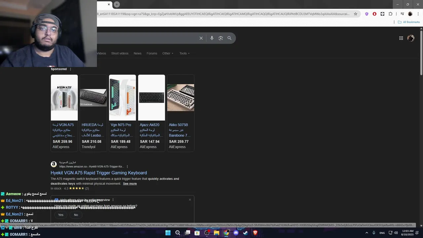
Task: Expand the Tools dropdown
Action: coord(184,53)
